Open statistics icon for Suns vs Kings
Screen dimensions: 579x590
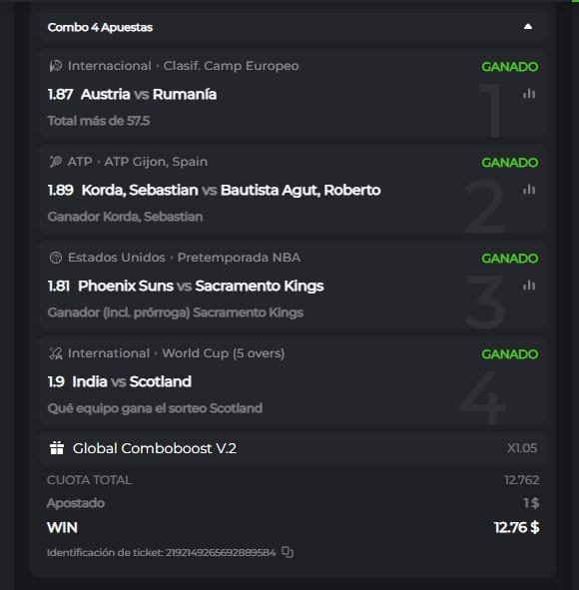click(529, 286)
